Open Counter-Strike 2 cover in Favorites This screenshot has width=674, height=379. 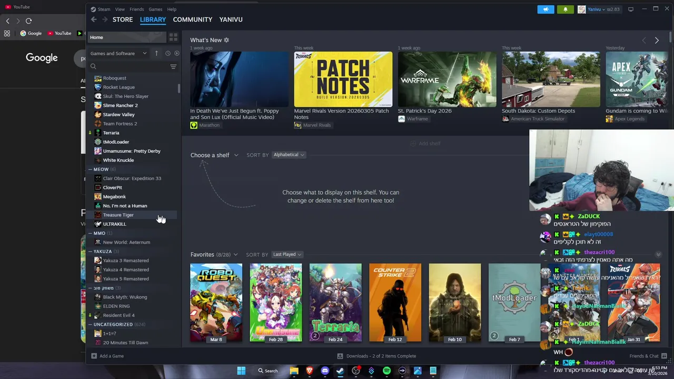coord(395,303)
